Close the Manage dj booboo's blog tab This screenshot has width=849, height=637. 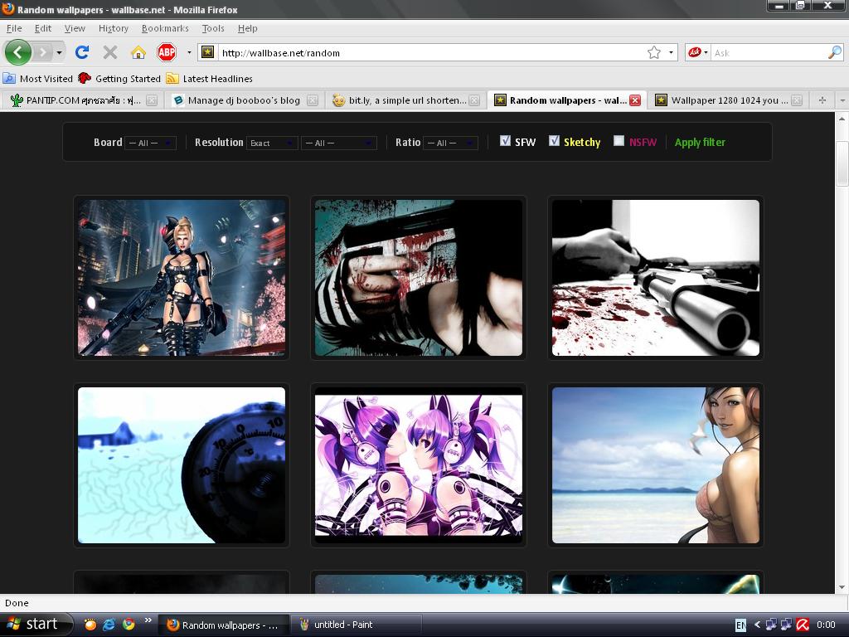click(313, 100)
